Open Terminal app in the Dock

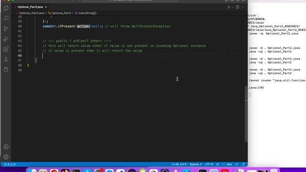(x=76, y=171)
